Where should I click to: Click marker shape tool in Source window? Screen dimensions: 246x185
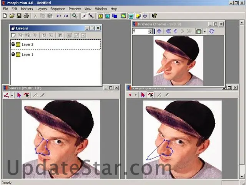coord(7,95)
